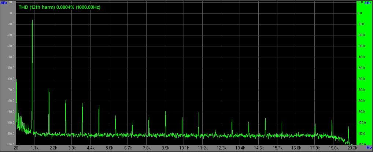Click the last peak near 20.2k
The image size is (373, 152).
pyautogui.click(x=348, y=127)
